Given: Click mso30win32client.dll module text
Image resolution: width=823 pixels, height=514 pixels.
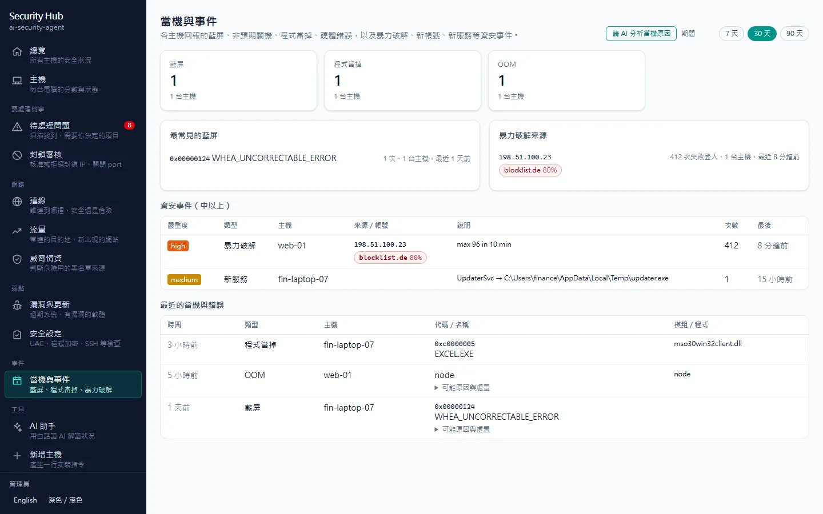Looking at the screenshot, I should pyautogui.click(x=708, y=344).
